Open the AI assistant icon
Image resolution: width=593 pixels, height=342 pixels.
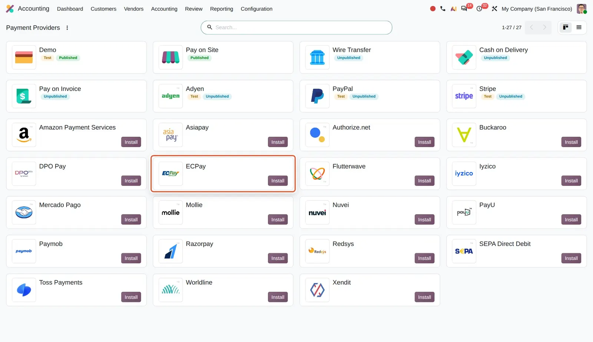coord(453,9)
